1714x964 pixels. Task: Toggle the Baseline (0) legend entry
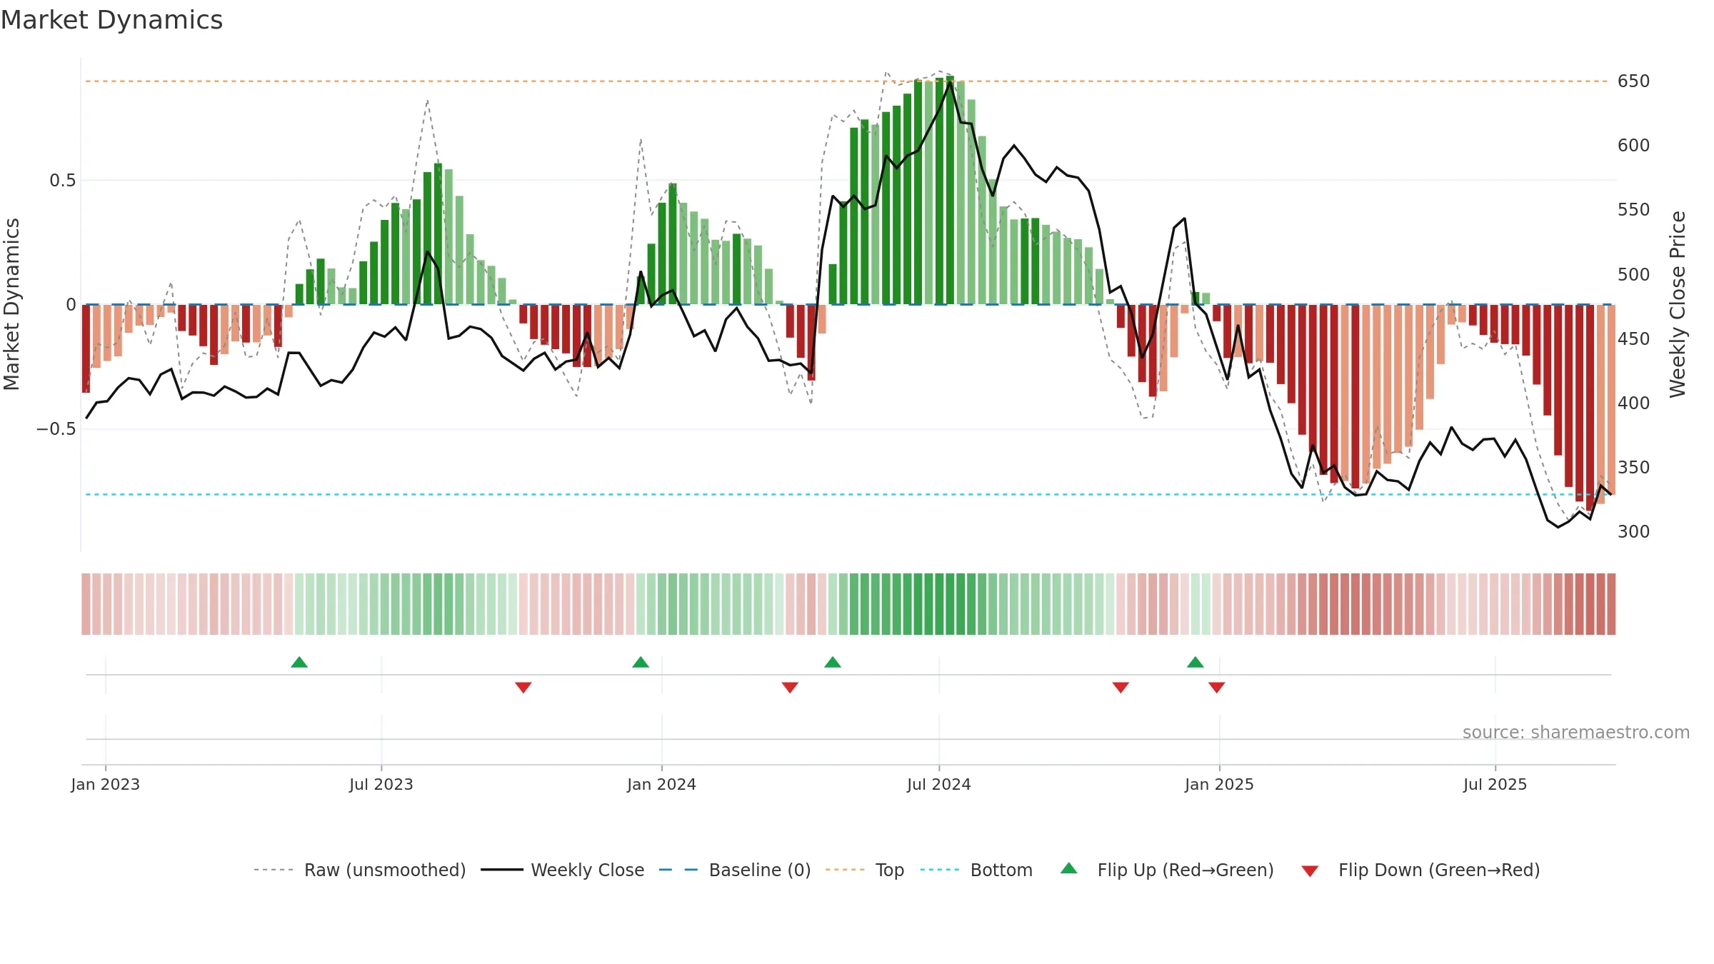tap(735, 870)
